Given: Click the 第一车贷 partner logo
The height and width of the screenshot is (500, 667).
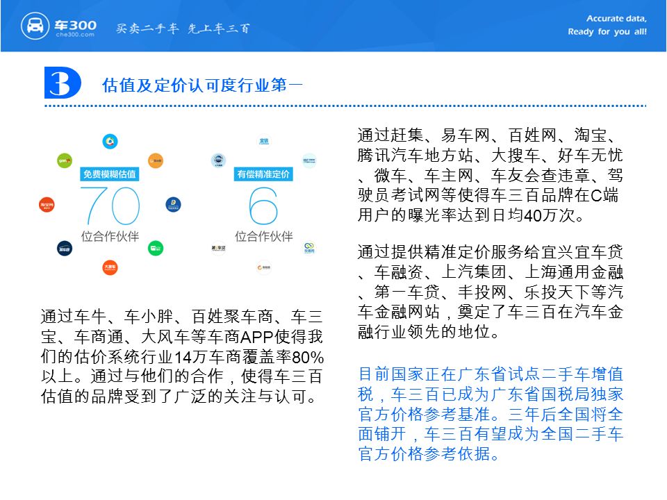Looking at the screenshot, I should [x=218, y=248].
